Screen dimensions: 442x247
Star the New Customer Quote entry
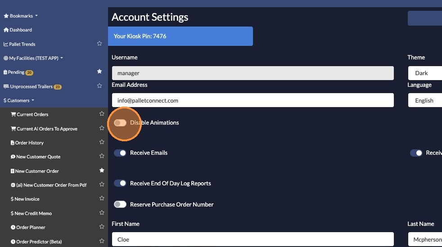coord(102,156)
